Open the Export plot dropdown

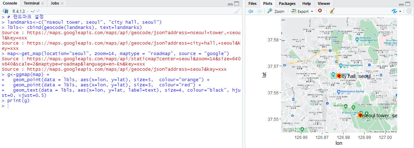click(x=302, y=11)
